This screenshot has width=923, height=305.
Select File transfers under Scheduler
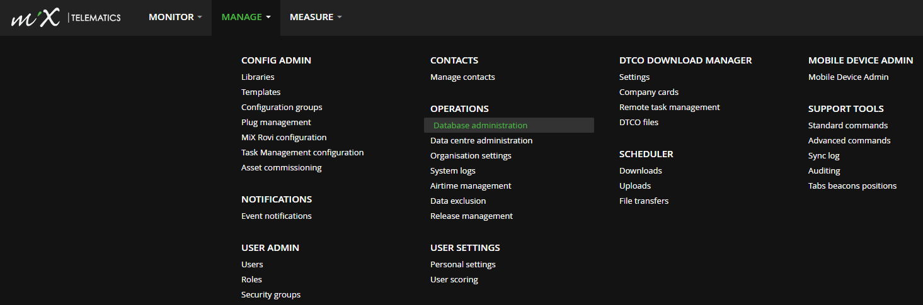(644, 201)
